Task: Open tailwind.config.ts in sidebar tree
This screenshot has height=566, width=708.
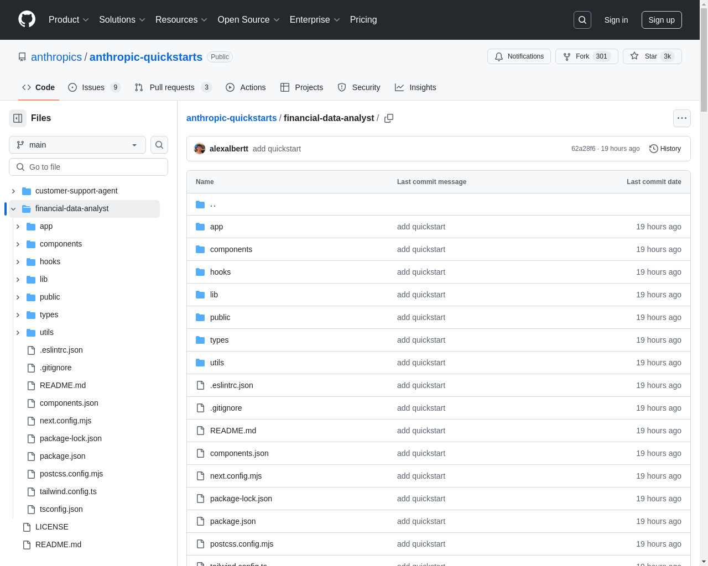Action: pos(68,491)
